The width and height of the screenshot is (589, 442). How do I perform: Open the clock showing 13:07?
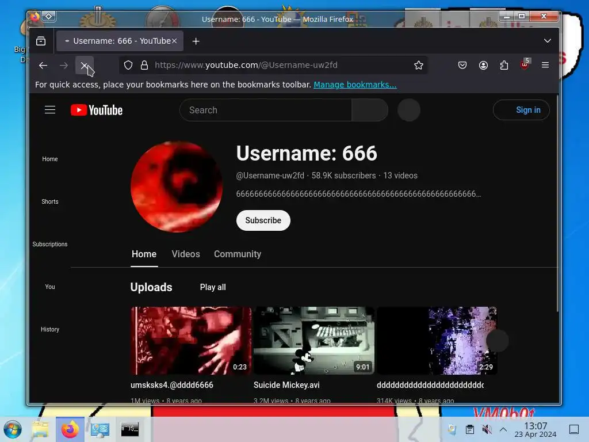[536, 429]
